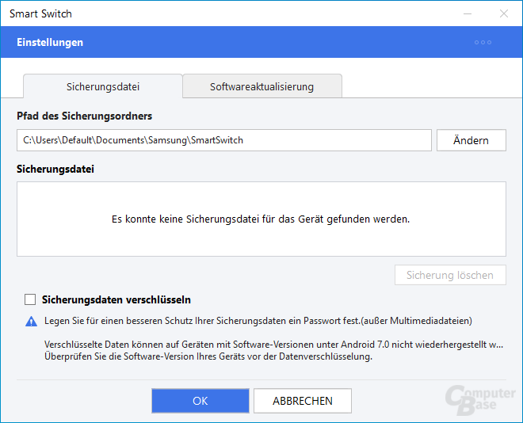
Task: Click the 'Pfad des Sicherungsordners' heading
Action: coord(84,116)
